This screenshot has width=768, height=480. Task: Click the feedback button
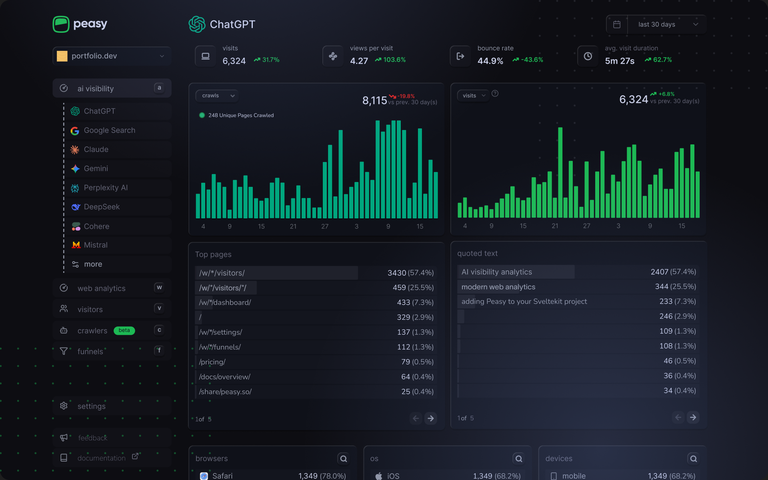(x=92, y=438)
